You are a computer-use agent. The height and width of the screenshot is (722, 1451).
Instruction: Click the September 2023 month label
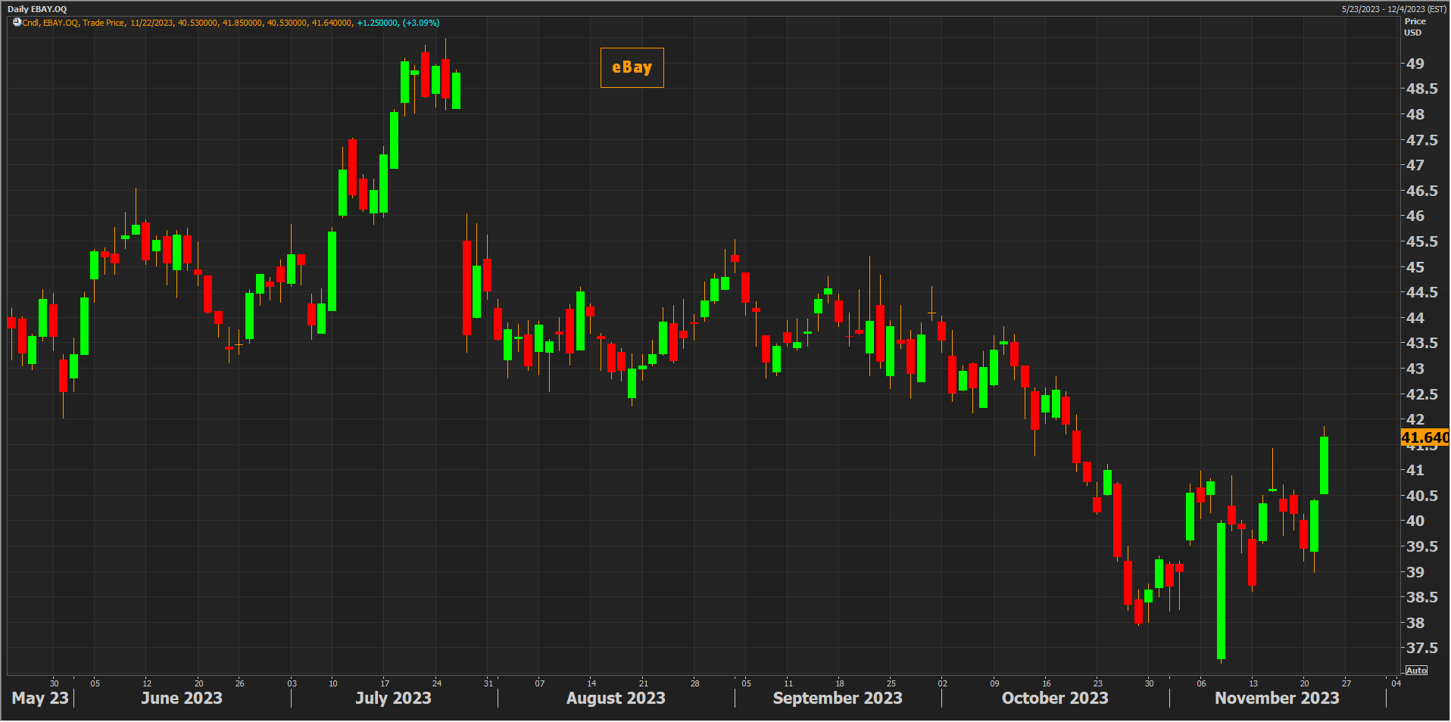[837, 698]
